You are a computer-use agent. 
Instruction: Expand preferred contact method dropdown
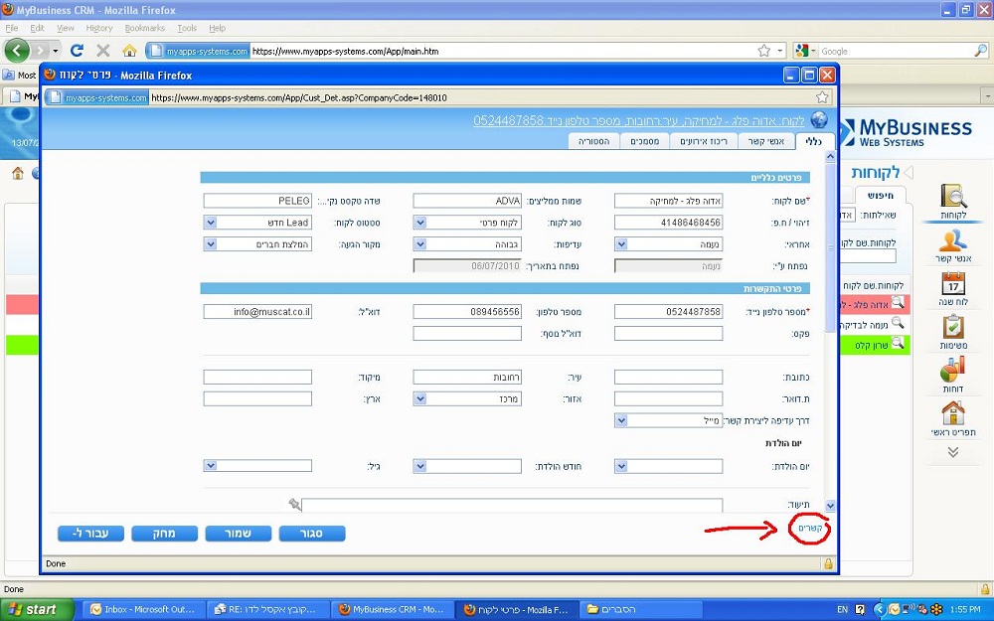pos(621,420)
